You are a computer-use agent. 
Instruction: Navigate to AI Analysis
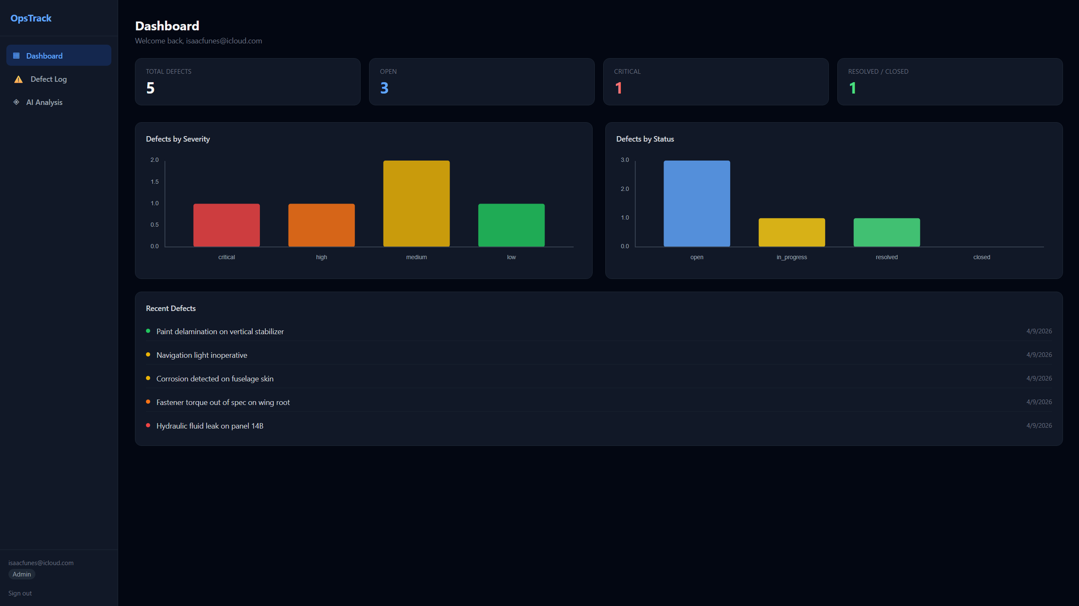coord(44,102)
